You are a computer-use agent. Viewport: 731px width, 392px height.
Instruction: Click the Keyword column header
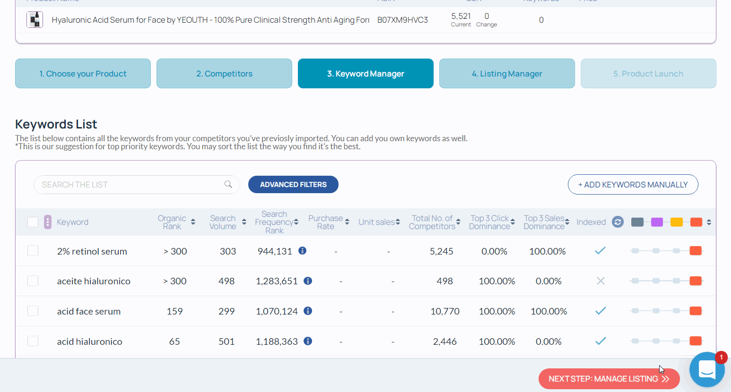point(72,222)
